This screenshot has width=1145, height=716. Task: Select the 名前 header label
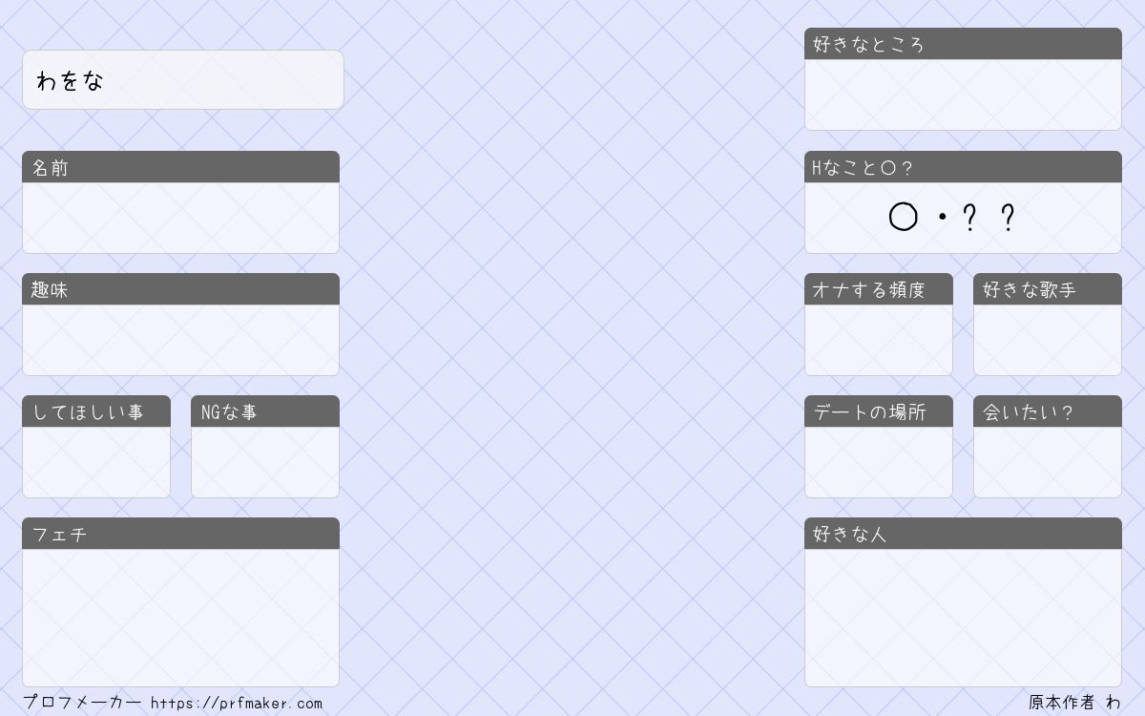click(x=51, y=167)
